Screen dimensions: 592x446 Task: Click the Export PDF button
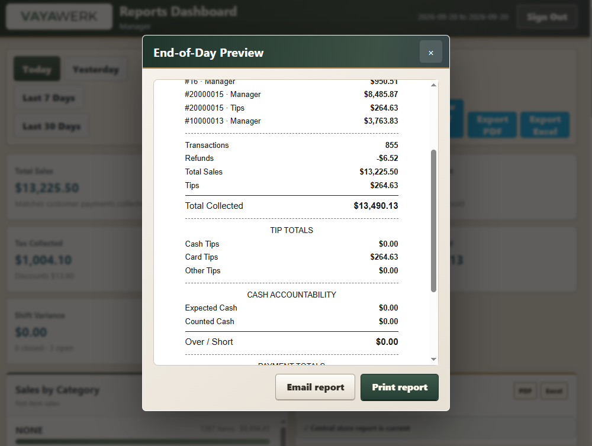point(493,125)
